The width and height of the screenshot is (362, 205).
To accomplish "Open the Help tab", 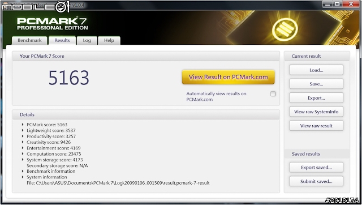I will point(109,40).
